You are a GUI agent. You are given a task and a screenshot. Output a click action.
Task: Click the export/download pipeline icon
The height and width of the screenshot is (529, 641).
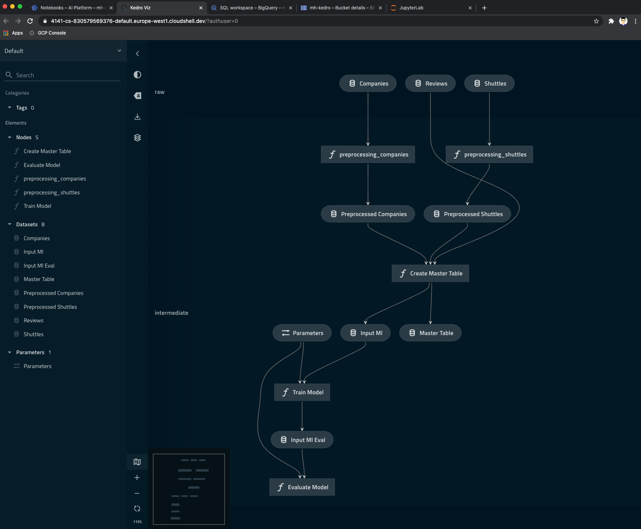pyautogui.click(x=137, y=117)
